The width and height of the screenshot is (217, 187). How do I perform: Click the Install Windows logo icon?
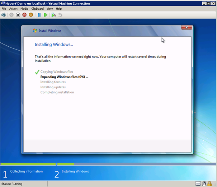click(35, 31)
